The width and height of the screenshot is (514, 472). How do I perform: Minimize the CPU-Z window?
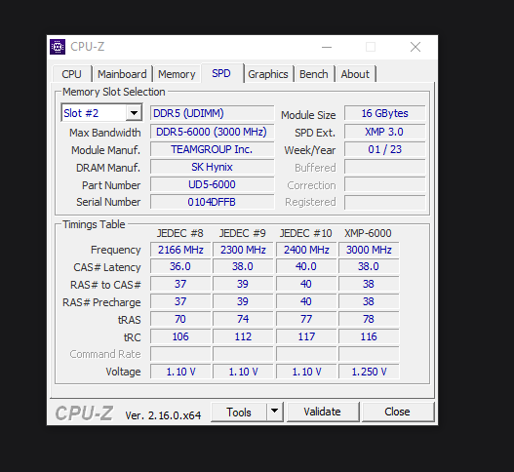click(327, 47)
